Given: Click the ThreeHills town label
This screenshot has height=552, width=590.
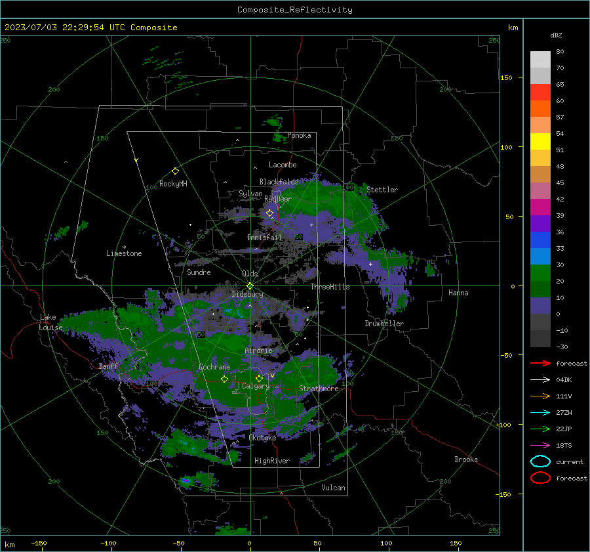Looking at the screenshot, I should [330, 287].
